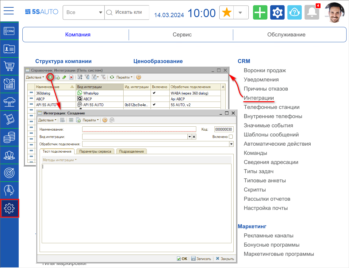Expand the favorites dropdown arrow

click(x=240, y=13)
